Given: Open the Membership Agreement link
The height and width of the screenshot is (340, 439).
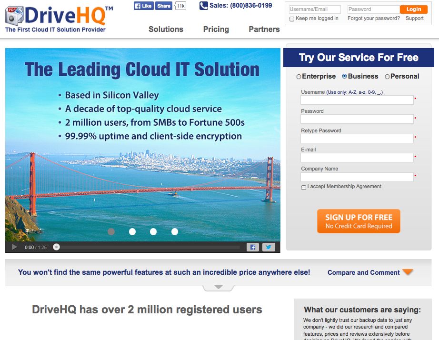Looking at the screenshot, I should point(354,186).
